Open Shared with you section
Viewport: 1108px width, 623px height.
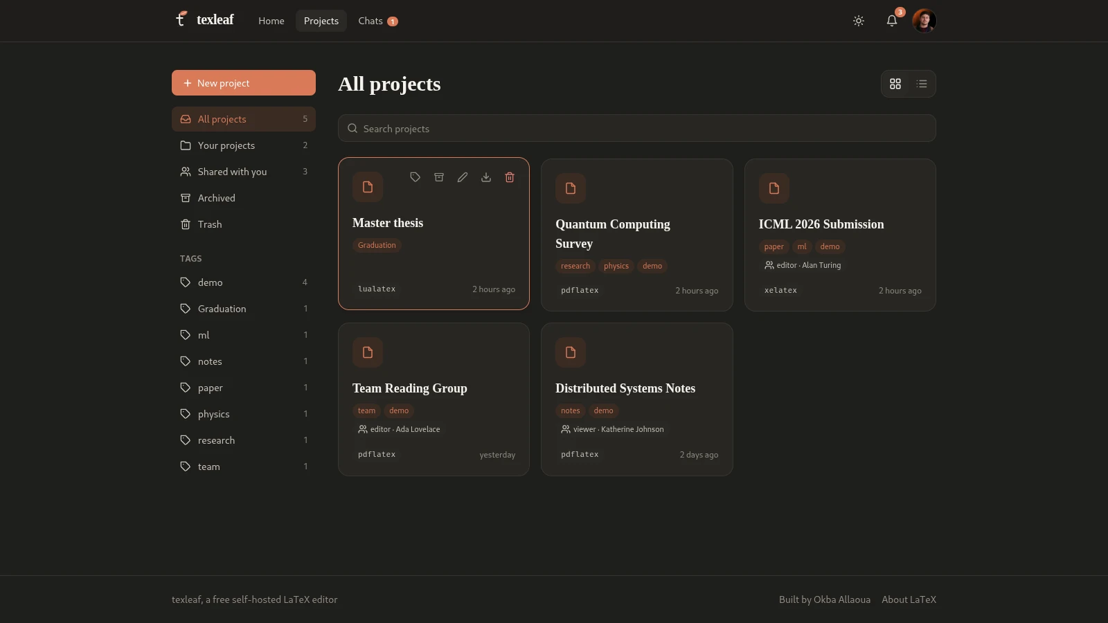click(x=244, y=172)
